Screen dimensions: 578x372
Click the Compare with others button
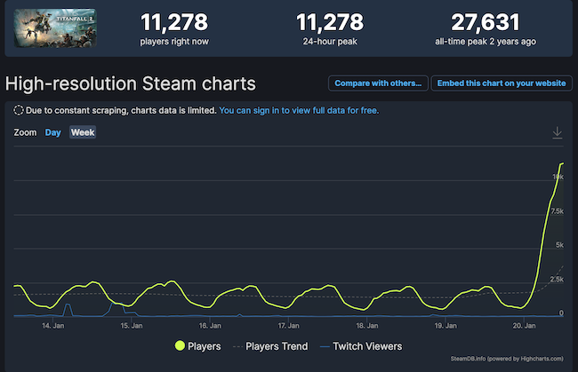[378, 83]
